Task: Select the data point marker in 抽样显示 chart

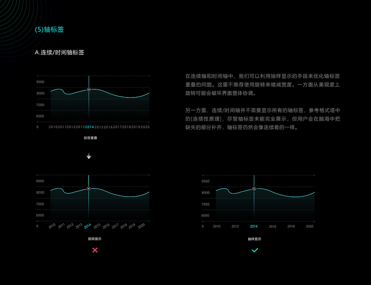Action: pyautogui.click(x=254, y=189)
